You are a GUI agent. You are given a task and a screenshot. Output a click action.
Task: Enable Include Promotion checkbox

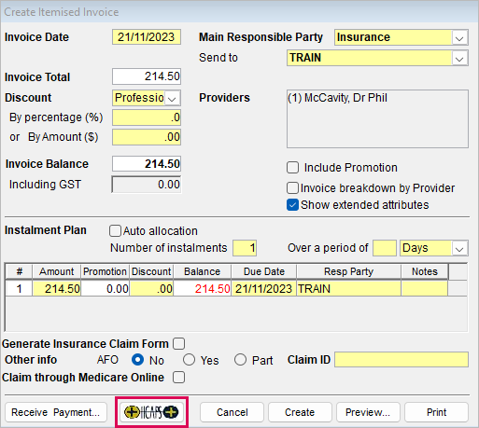[292, 168]
